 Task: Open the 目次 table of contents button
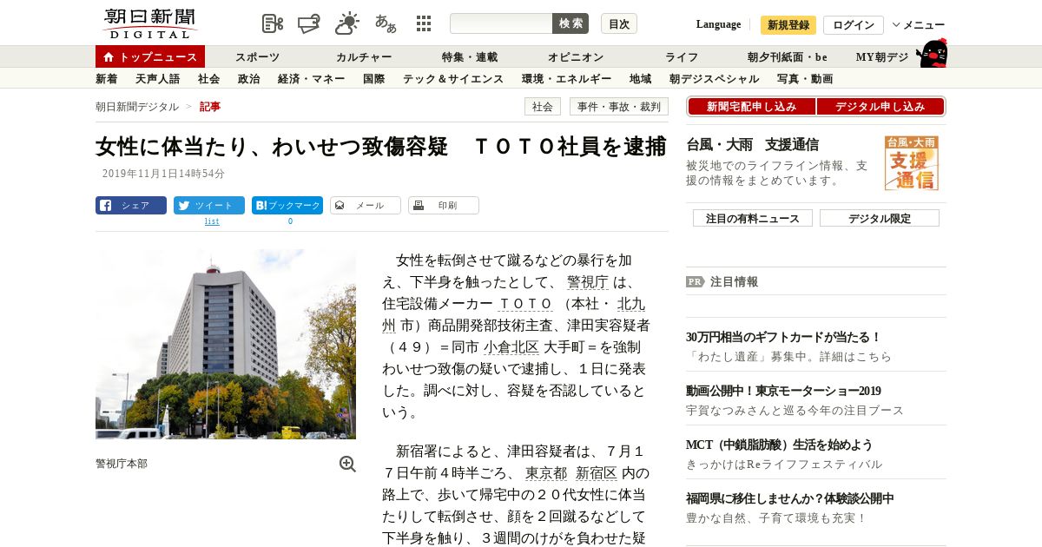pyautogui.click(x=619, y=23)
